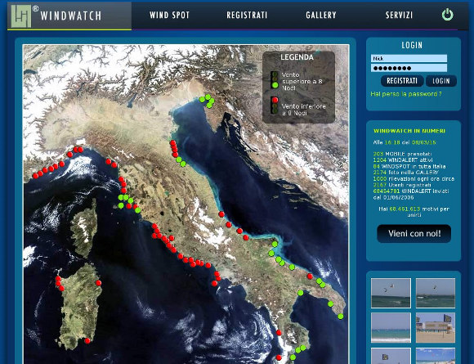Click the green traffic light legend icon

coord(275,80)
